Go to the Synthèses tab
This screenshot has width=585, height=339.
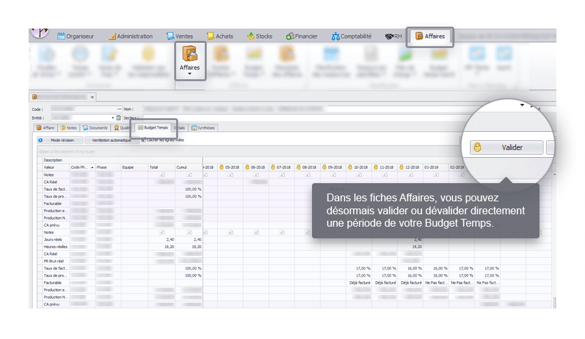[203, 128]
